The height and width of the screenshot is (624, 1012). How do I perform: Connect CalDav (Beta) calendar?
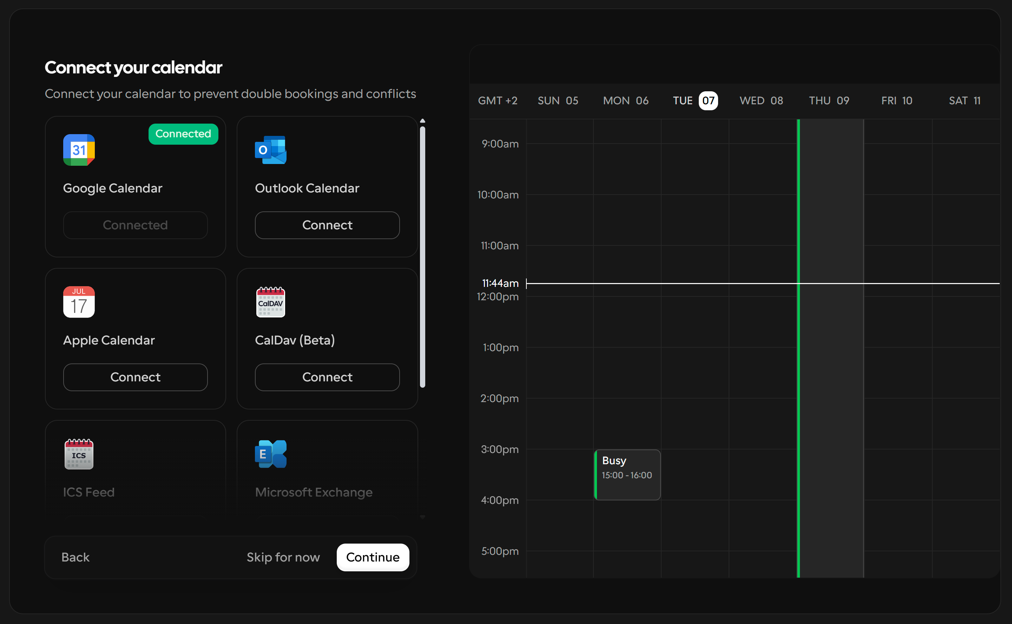327,377
